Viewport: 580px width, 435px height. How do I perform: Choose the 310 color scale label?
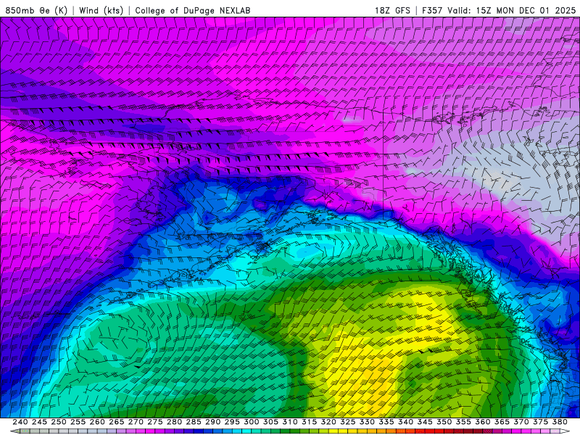289,422
